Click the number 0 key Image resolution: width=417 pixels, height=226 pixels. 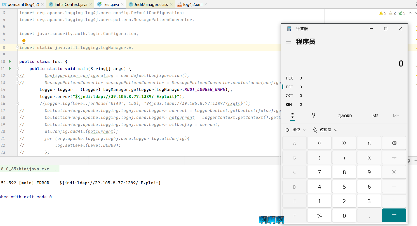(x=344, y=216)
